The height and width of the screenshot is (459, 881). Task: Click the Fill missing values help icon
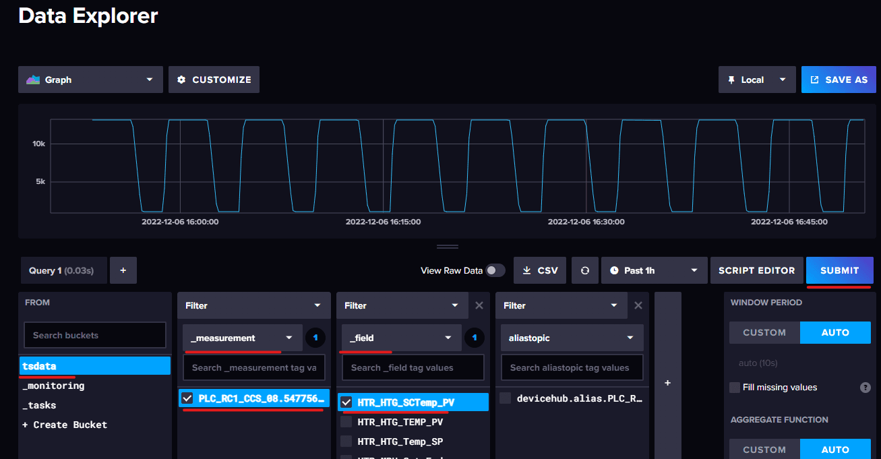(865, 388)
